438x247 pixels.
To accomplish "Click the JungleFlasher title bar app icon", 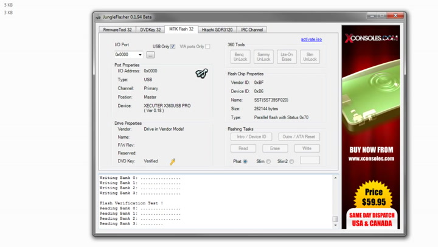I will tap(99, 17).
